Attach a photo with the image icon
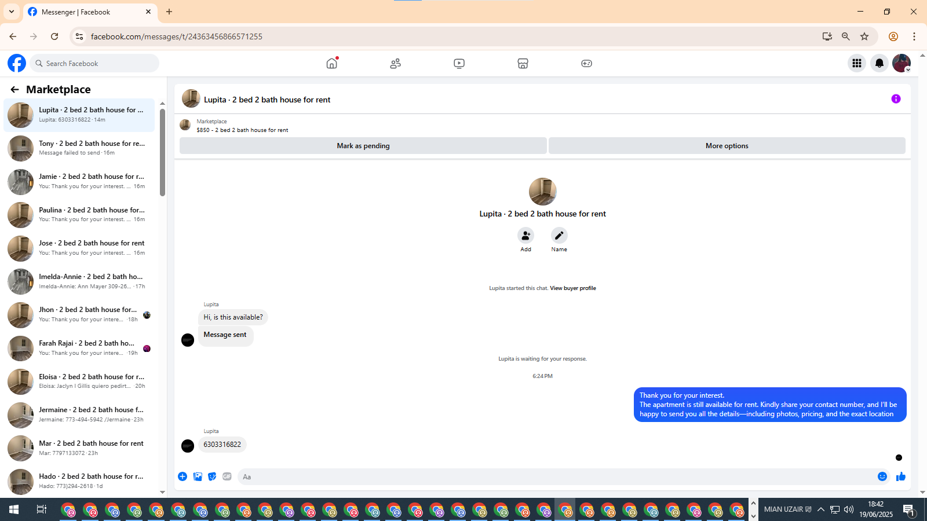The height and width of the screenshot is (521, 927). click(x=198, y=476)
